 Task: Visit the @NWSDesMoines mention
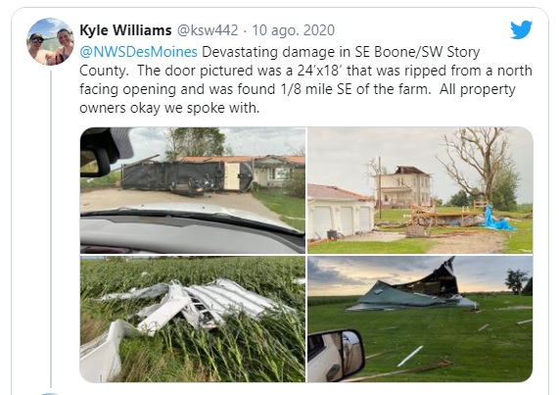pos(138,52)
